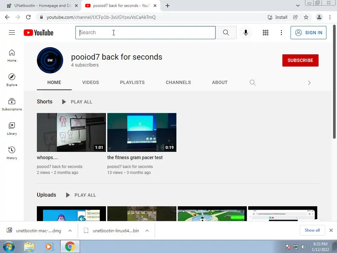
Task: Show more channel tabs with right chevron
Action: [x=309, y=83]
